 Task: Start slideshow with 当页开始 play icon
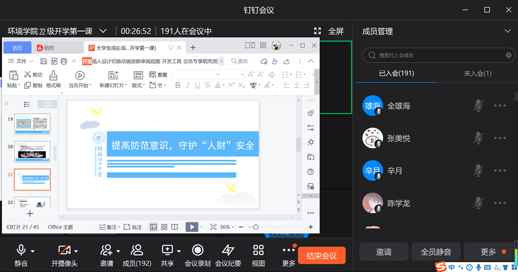80,76
